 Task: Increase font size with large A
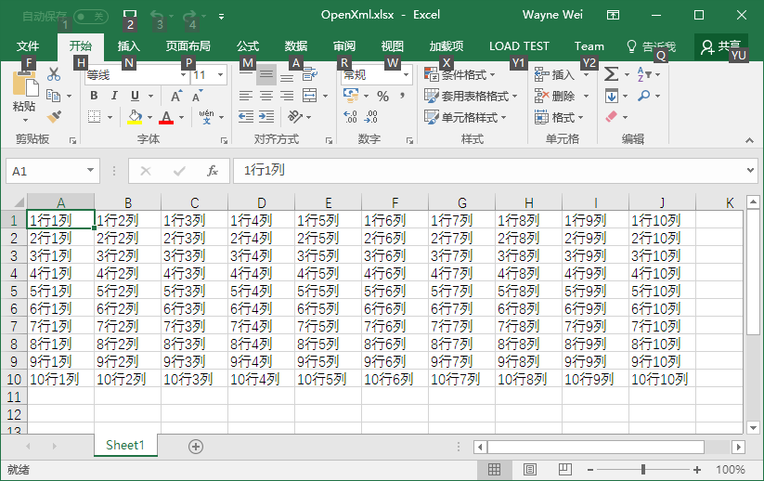[175, 96]
